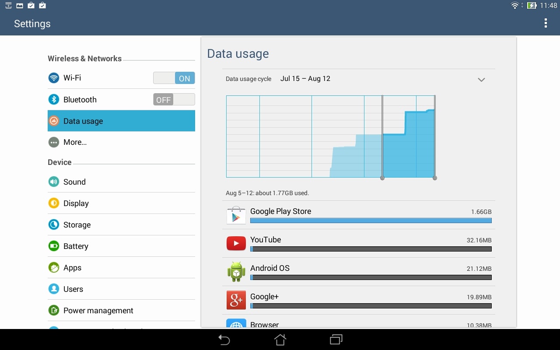Tap the Google+ app icon

coord(236,300)
